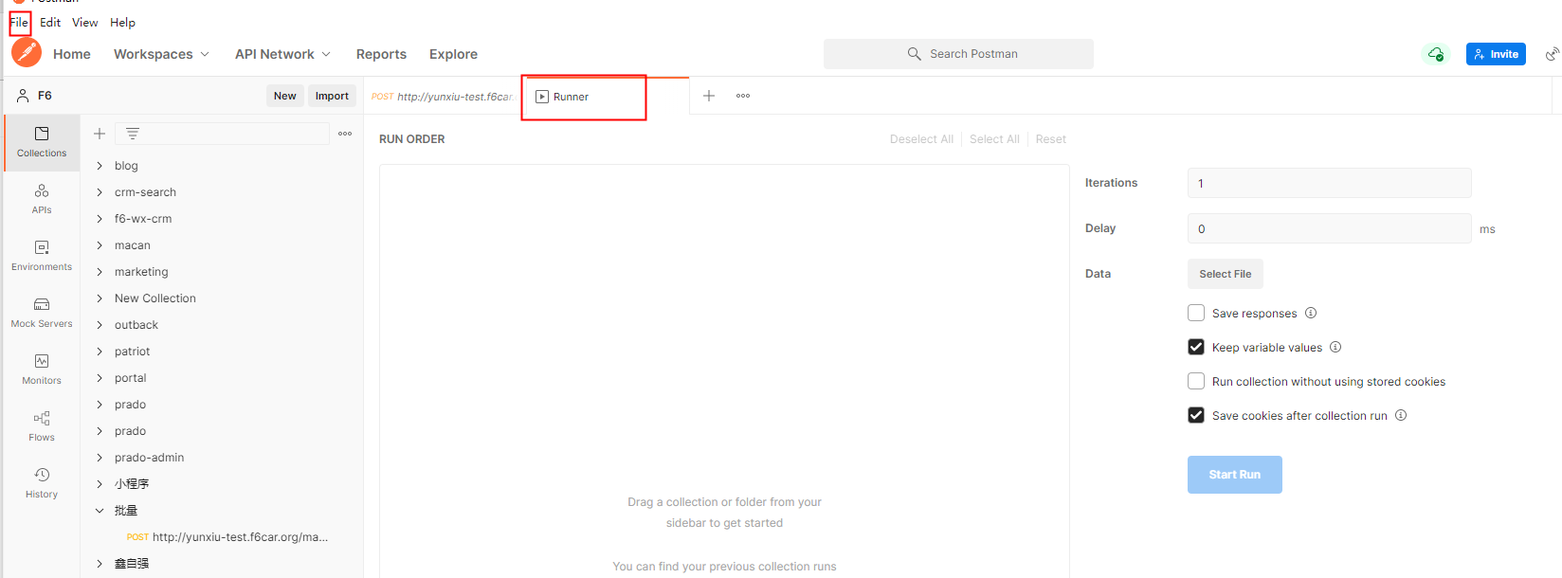The width and height of the screenshot is (1562, 578).
Task: Expand the blog collection
Action: point(100,166)
